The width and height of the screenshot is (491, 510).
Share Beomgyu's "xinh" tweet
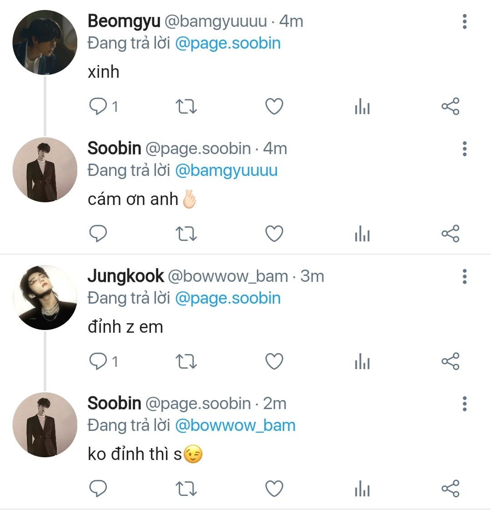coord(451,107)
